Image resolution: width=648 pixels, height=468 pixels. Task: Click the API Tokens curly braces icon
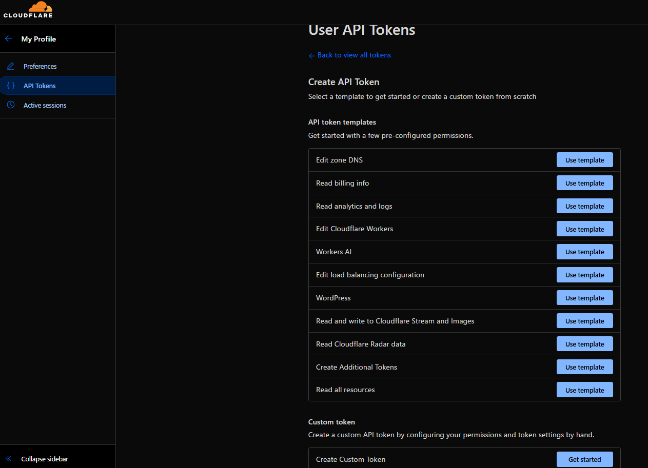coord(11,86)
